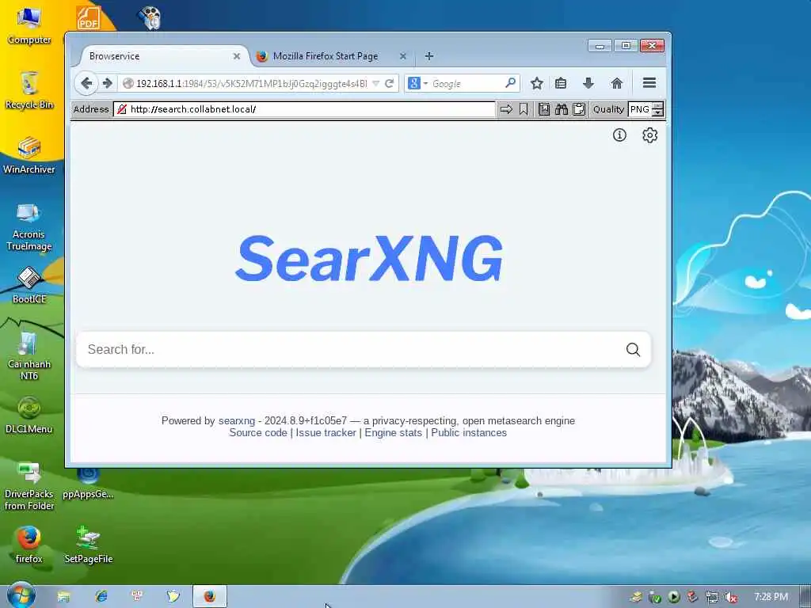Open SearXNG about info icon
The image size is (811, 608).
coord(619,135)
